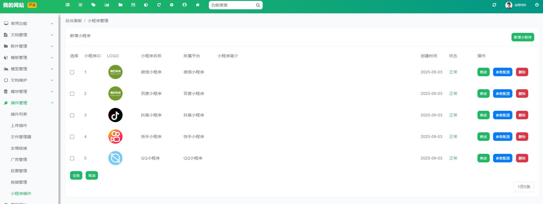Tick the checkbox for QQ小程序 row
This screenshot has width=543, height=204.
coord(72,158)
